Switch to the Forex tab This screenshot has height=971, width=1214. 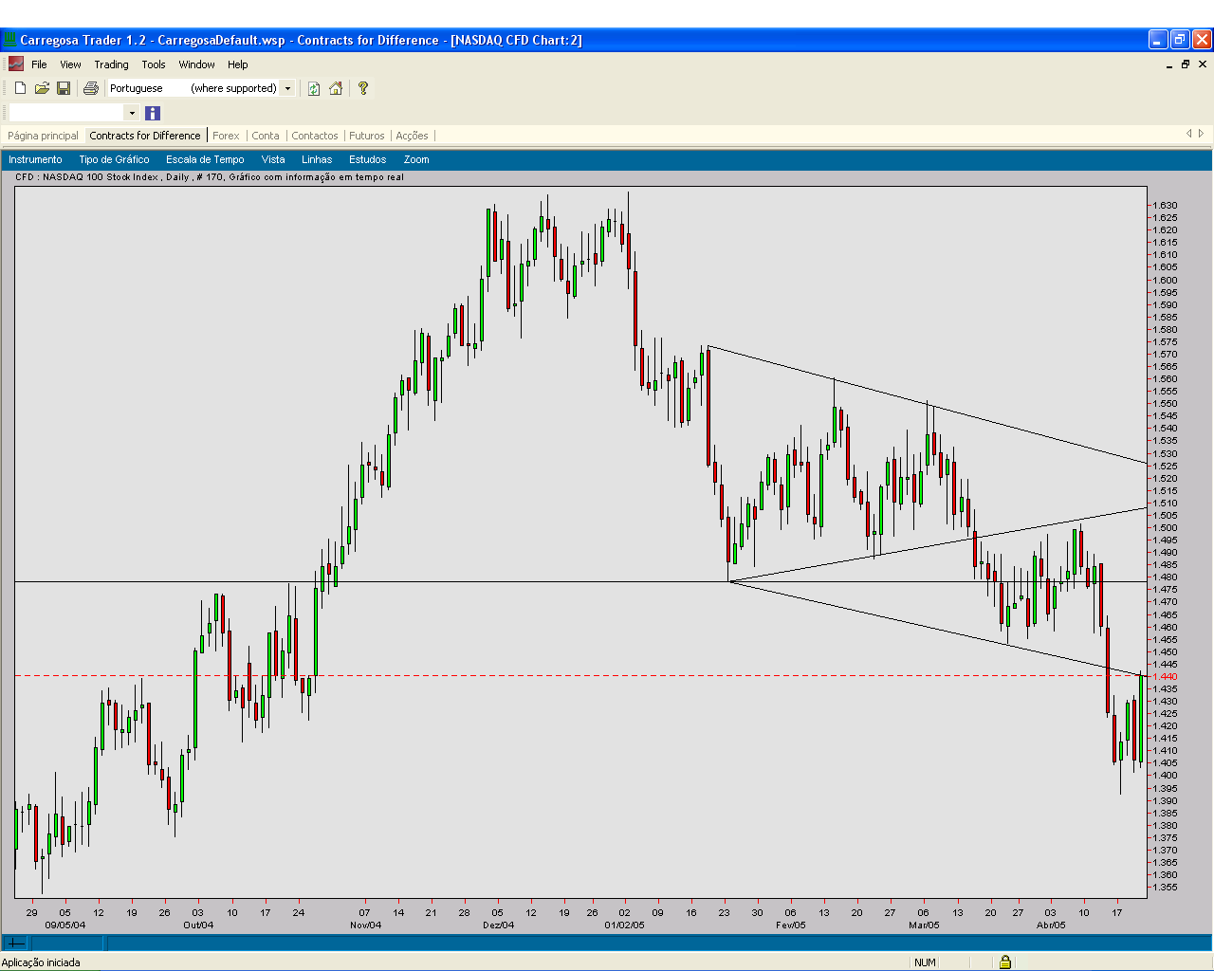coord(226,136)
